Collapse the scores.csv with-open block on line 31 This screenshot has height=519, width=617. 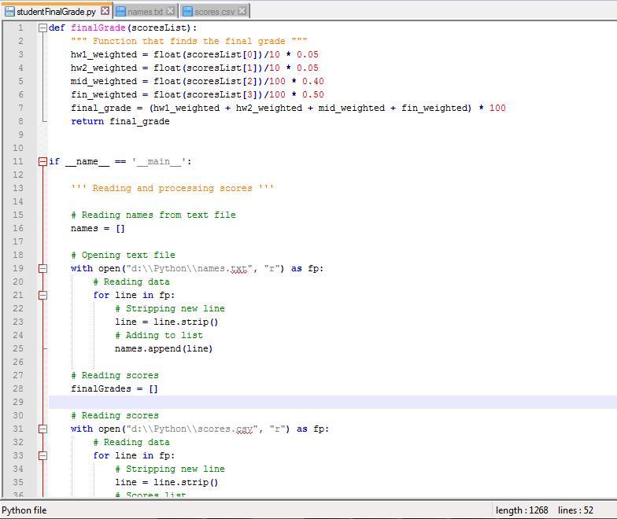coord(42,429)
